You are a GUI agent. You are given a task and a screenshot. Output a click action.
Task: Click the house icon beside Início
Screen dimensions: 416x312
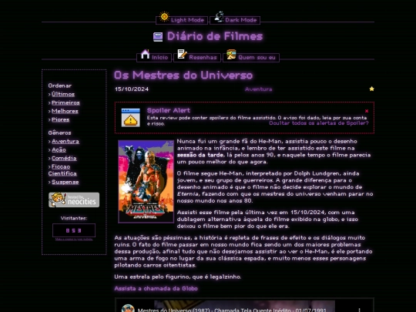tap(145, 54)
